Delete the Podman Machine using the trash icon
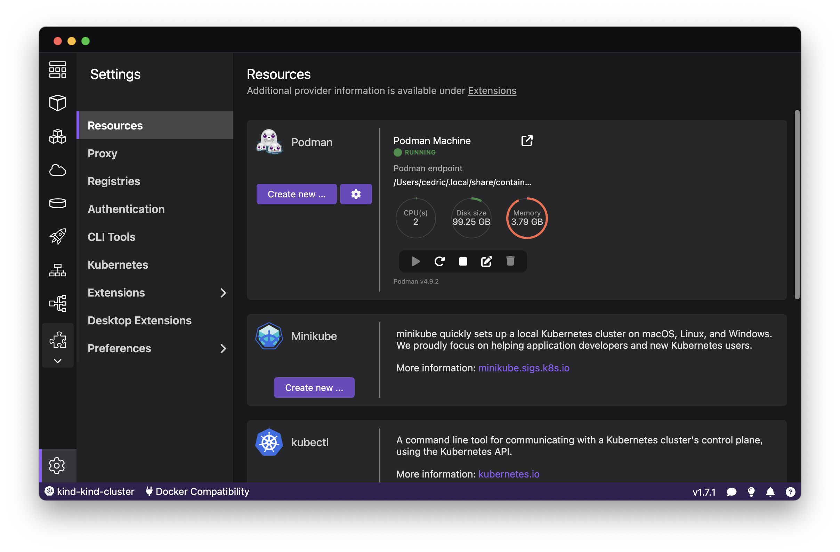The image size is (840, 552). coord(510,261)
